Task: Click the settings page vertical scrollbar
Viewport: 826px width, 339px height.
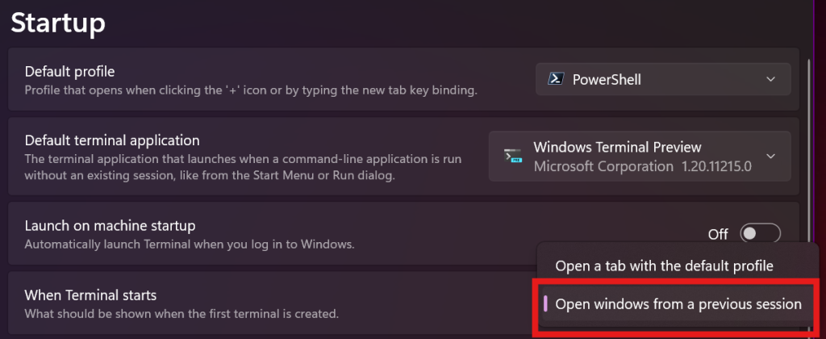Action: tap(809, 161)
